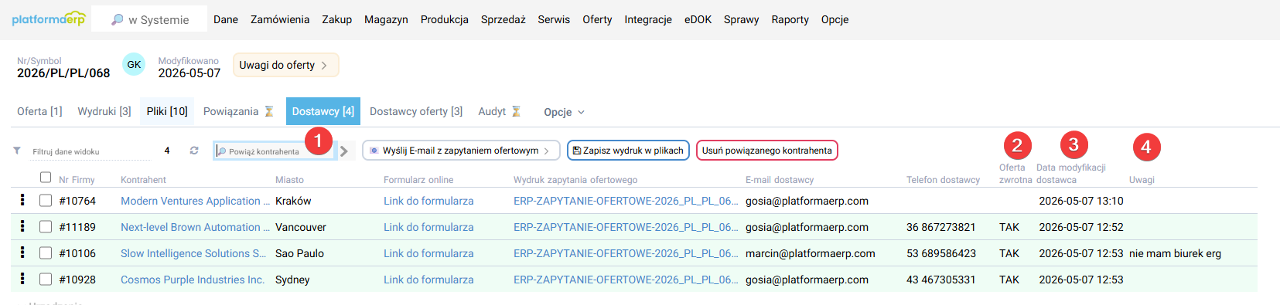Expand the Opcje dropdown in tab bar
The width and height of the screenshot is (1280, 305).
tap(564, 112)
